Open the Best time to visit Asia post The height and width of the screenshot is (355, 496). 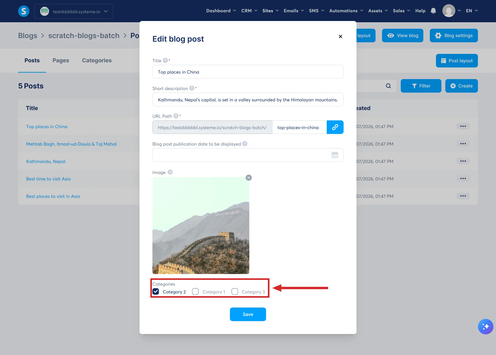48,179
